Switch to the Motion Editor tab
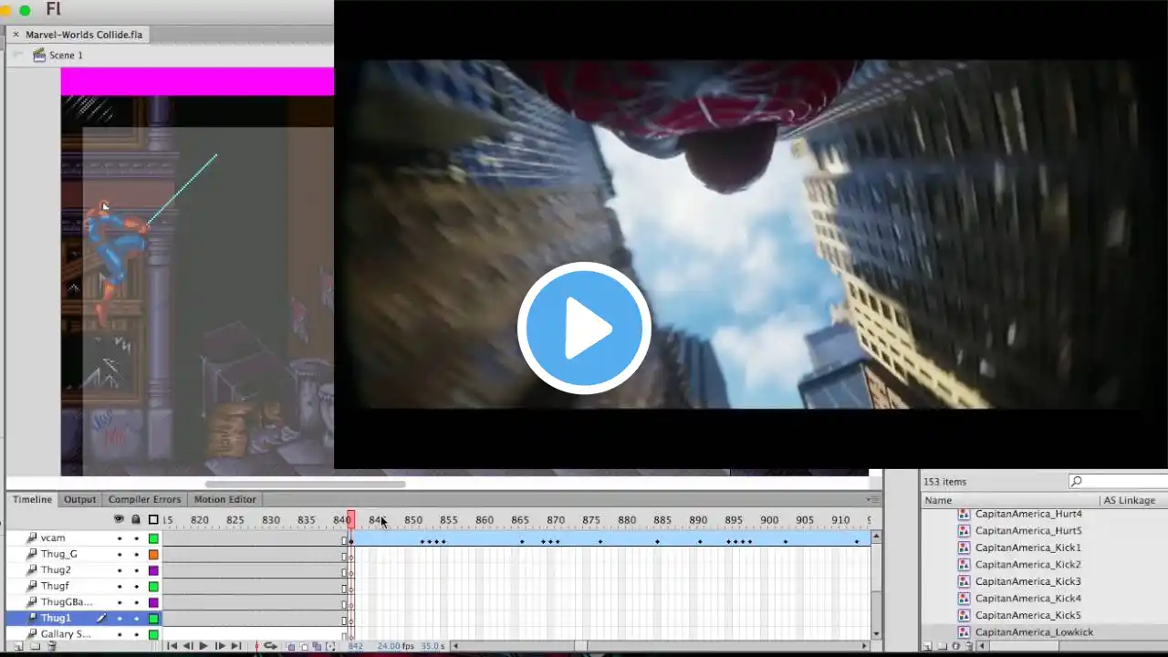Screen dimensions: 1168x657 [x=224, y=499]
